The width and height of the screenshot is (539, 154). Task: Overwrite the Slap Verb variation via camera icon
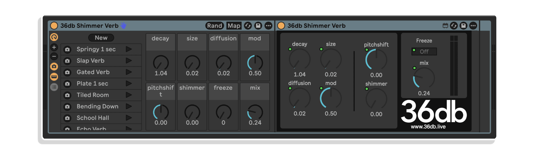click(x=67, y=61)
